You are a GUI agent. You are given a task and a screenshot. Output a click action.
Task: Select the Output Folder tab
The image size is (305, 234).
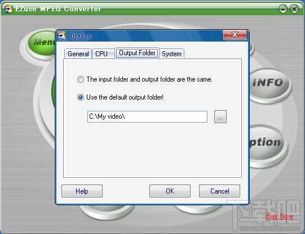click(137, 53)
